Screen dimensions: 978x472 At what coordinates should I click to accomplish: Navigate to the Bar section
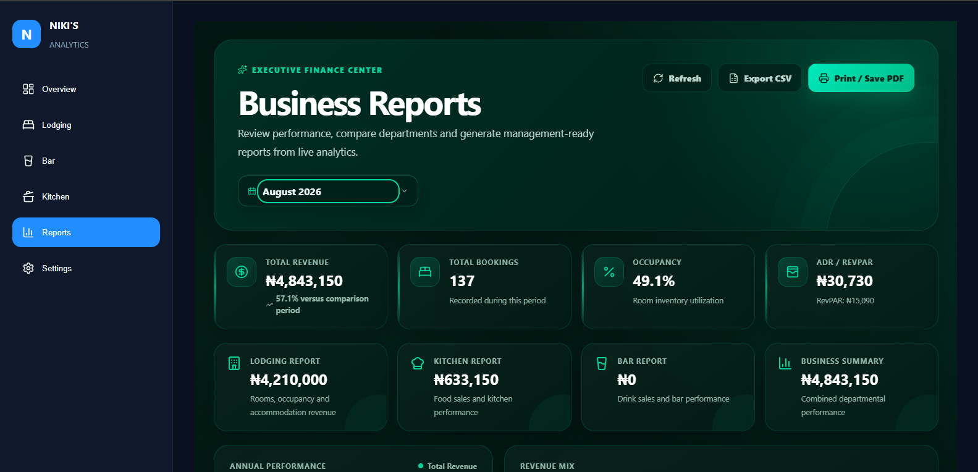[86, 161]
